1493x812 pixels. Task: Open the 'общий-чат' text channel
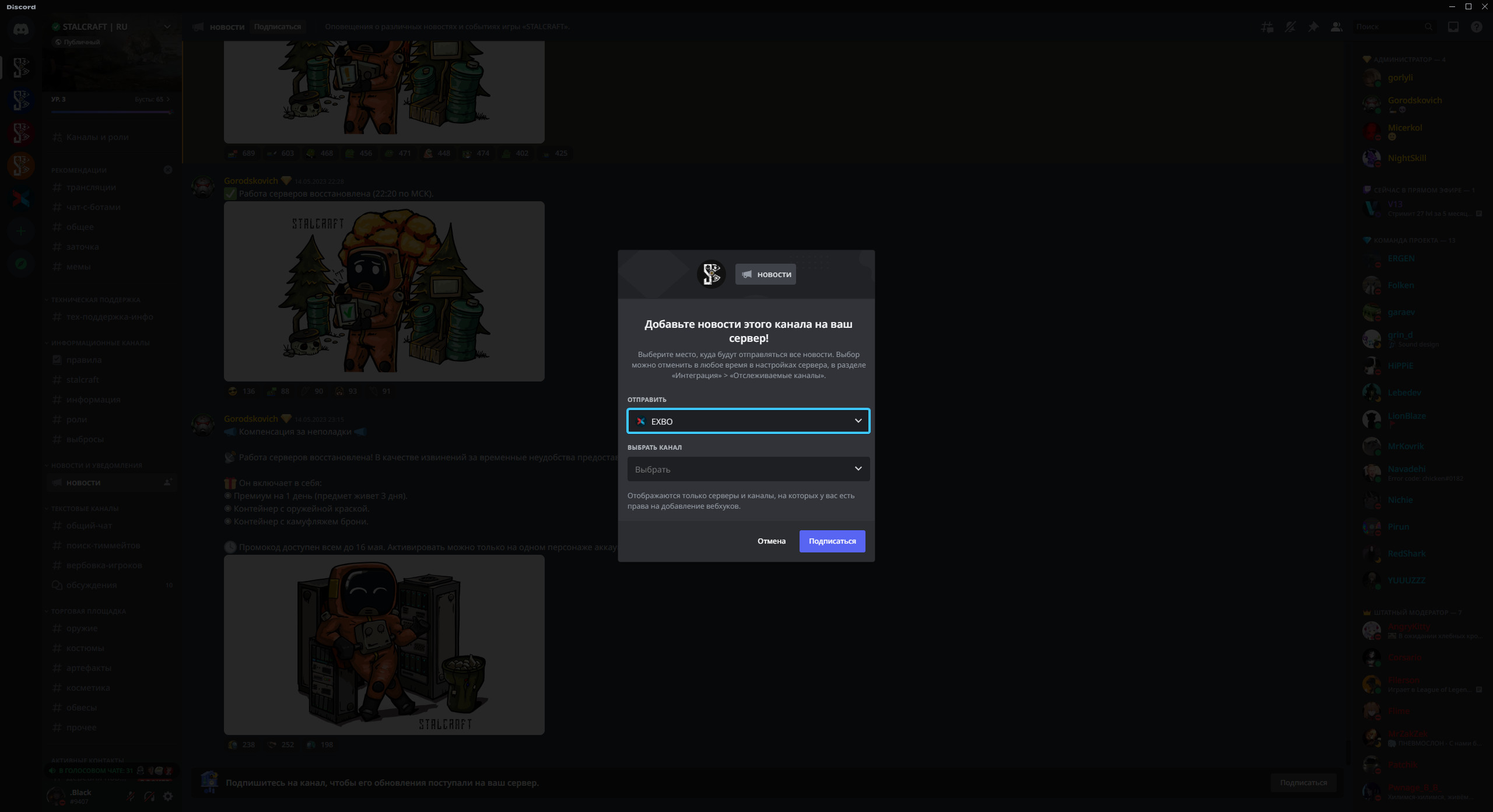[89, 526]
